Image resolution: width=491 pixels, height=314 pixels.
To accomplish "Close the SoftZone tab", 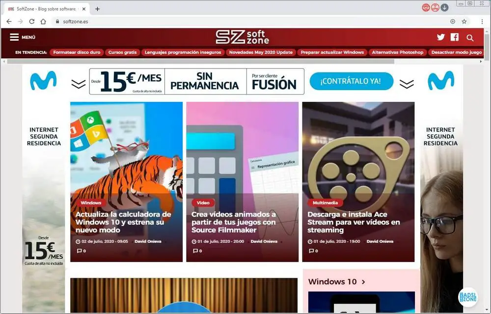I will (84, 9).
